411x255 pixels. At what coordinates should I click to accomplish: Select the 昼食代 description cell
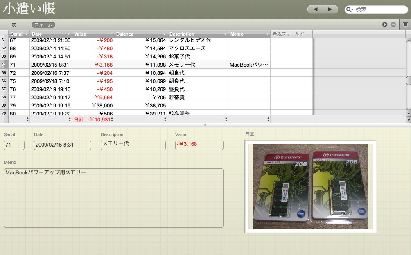(198, 89)
